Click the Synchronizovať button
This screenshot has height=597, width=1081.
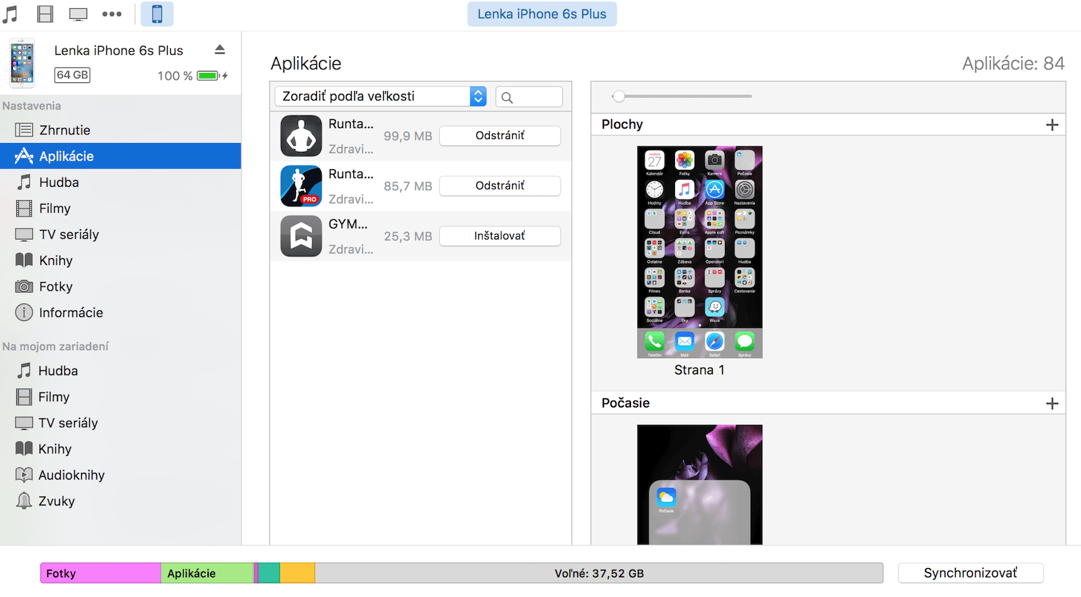[x=970, y=573]
